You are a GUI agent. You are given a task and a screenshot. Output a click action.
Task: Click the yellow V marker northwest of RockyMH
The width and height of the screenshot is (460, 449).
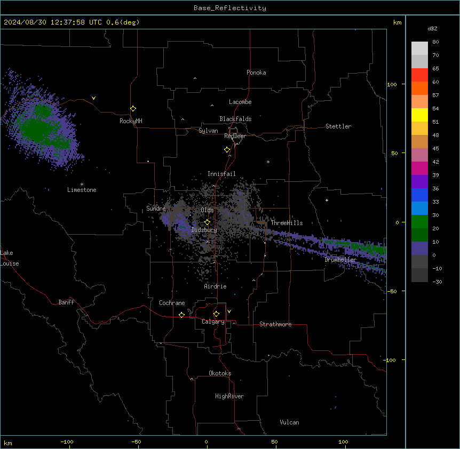tap(93, 98)
